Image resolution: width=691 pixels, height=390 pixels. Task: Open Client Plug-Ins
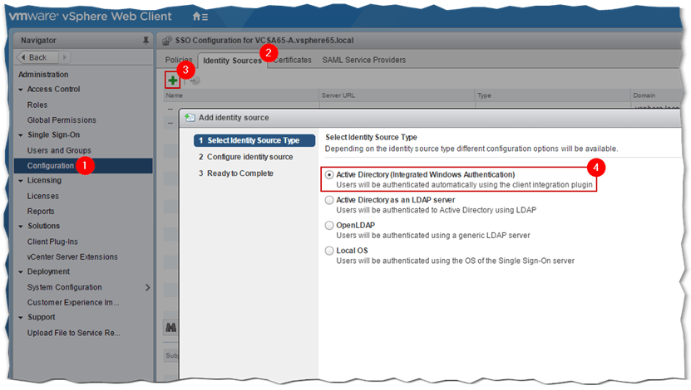pyautogui.click(x=52, y=241)
